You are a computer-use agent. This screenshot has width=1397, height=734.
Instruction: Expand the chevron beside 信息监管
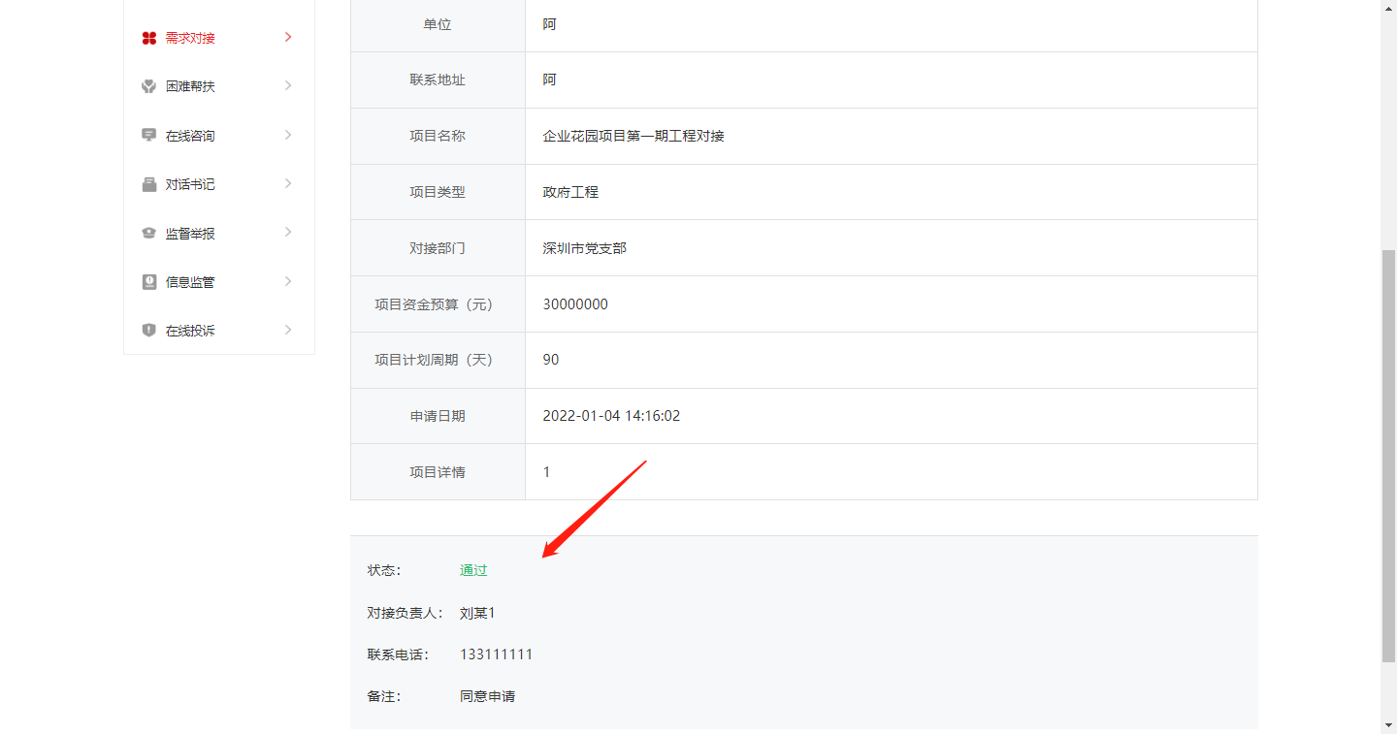pyautogui.click(x=288, y=281)
